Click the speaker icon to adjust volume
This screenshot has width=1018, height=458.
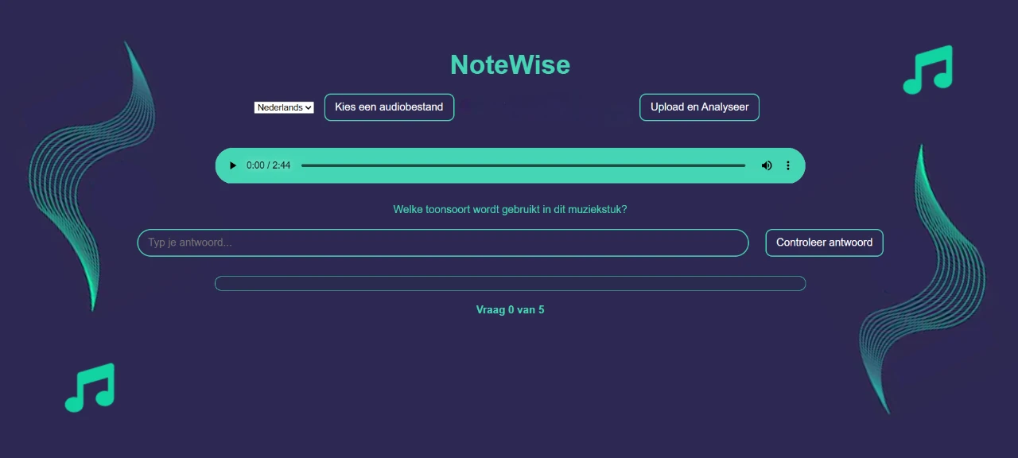[766, 165]
